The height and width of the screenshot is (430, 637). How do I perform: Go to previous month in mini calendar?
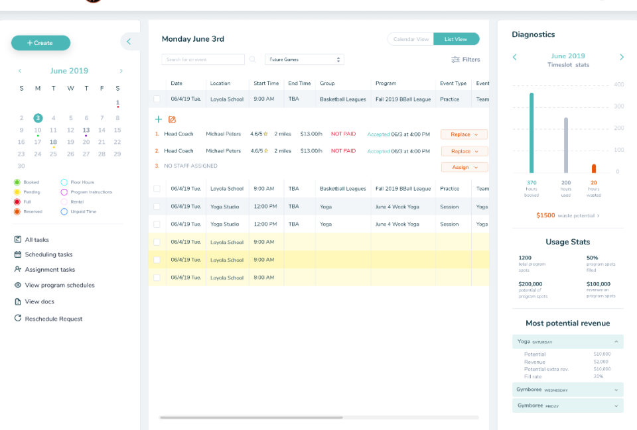tap(20, 71)
